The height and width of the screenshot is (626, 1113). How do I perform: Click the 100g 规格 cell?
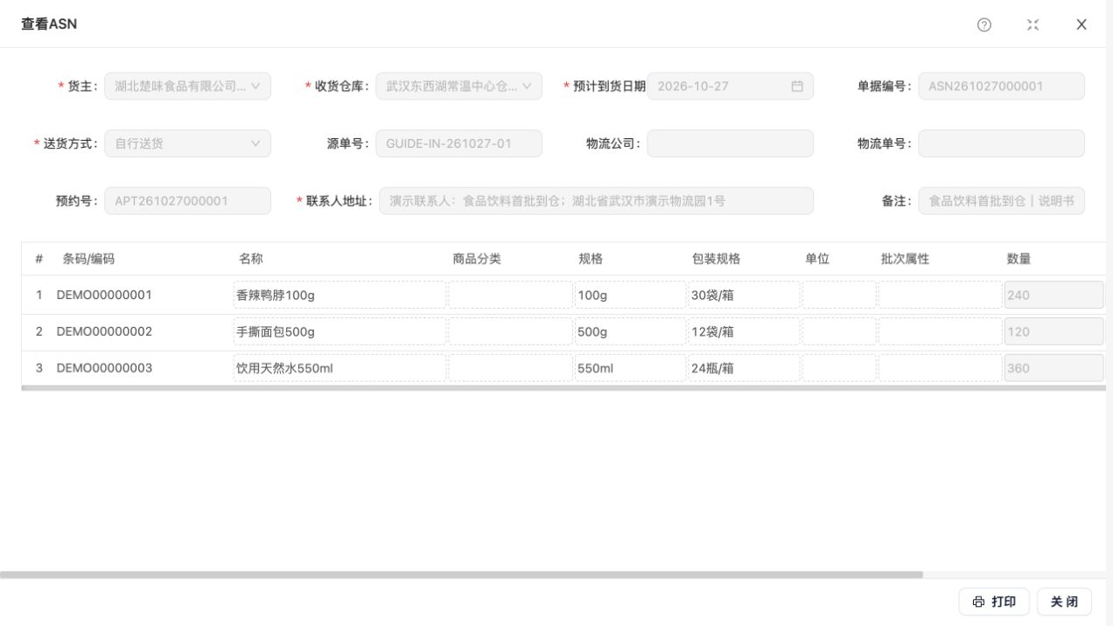(629, 296)
